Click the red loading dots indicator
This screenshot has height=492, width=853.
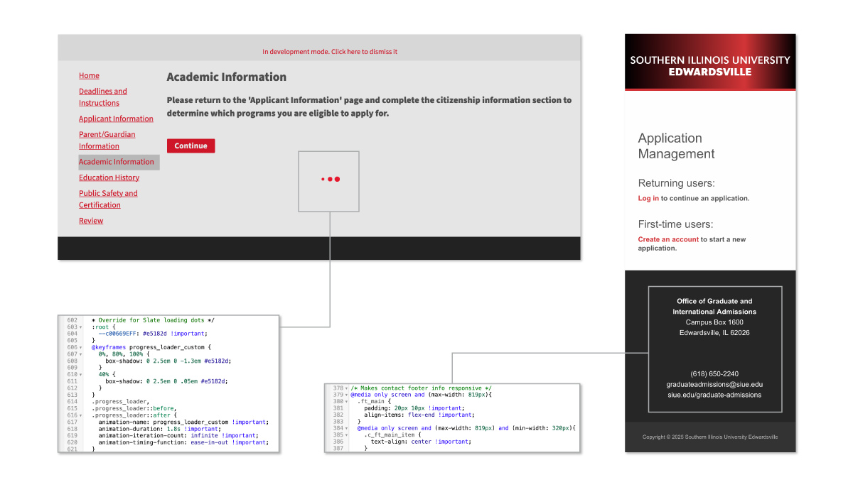pos(330,180)
